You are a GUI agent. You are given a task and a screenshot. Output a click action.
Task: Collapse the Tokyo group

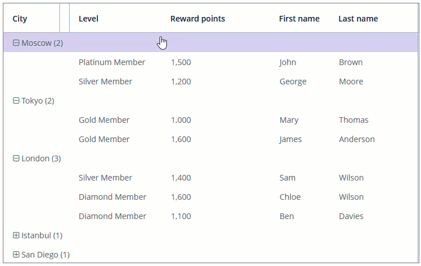click(16, 101)
